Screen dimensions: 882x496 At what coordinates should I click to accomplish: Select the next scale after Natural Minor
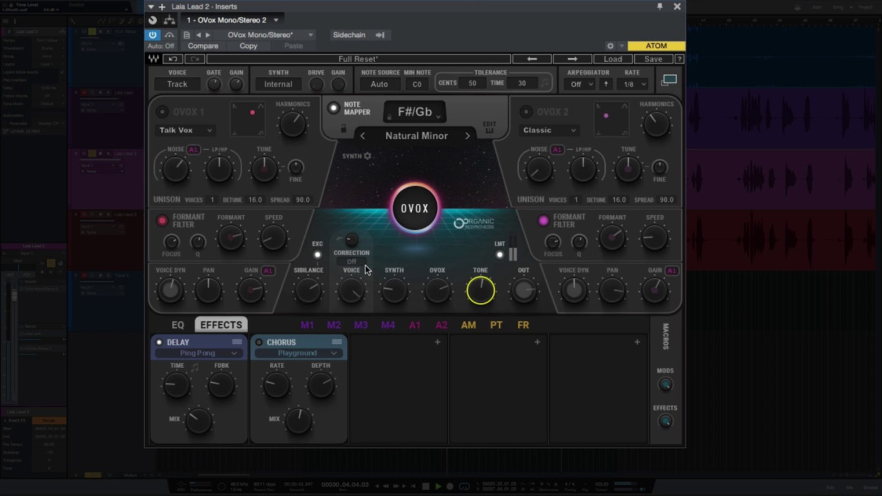click(467, 136)
